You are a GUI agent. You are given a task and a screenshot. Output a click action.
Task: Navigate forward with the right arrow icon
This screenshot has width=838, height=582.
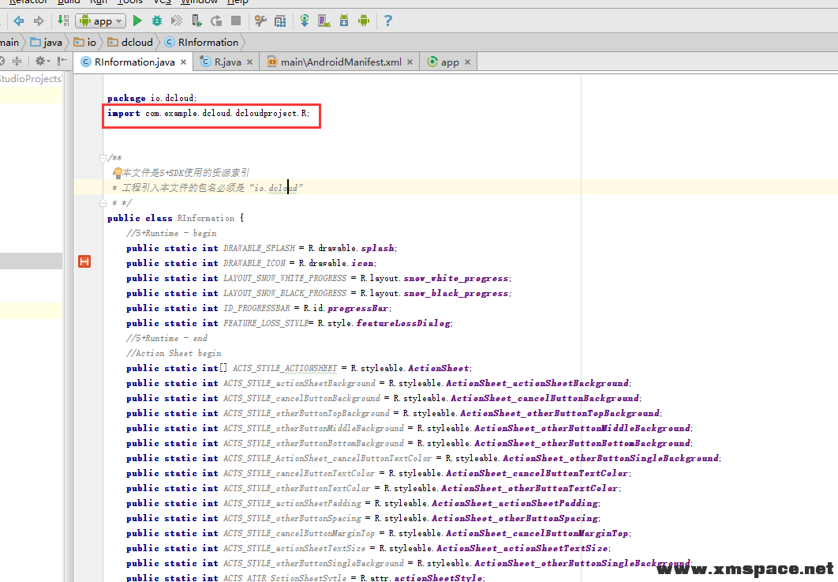coord(39,21)
